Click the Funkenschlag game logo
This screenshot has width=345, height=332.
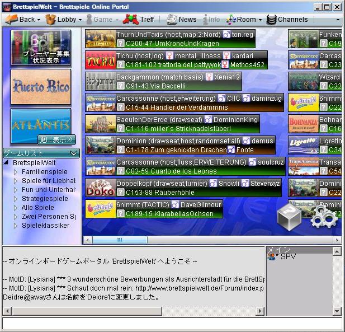point(304,39)
